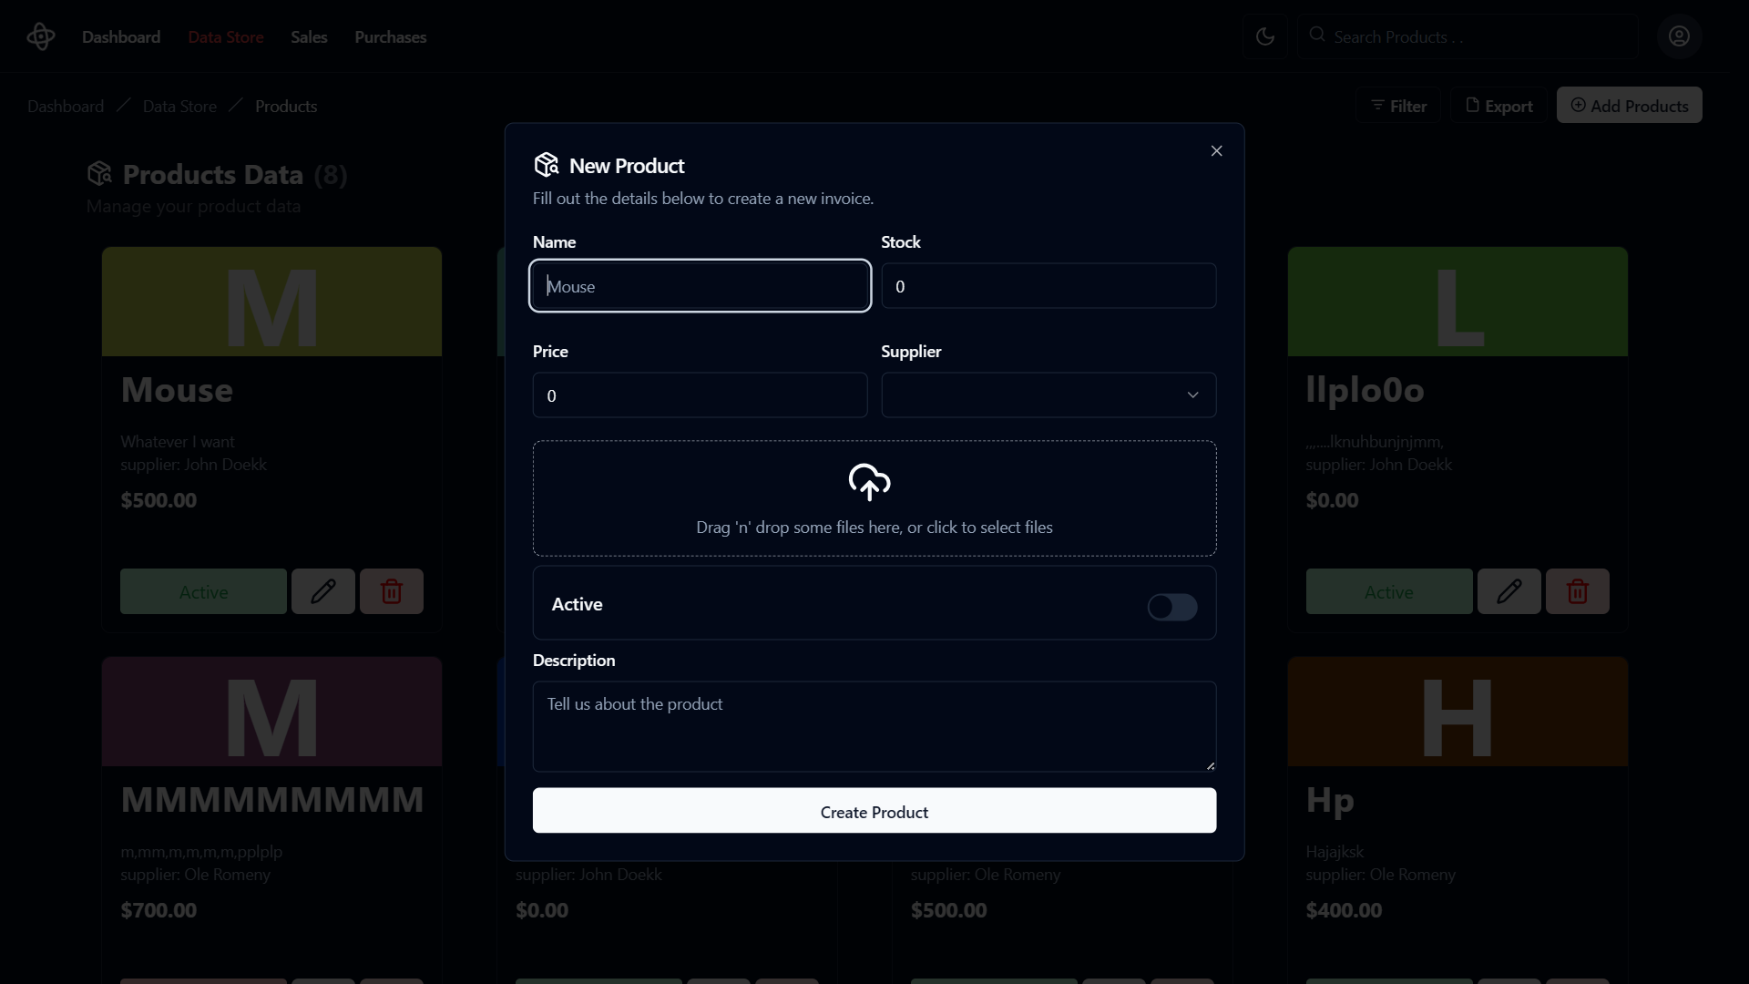The width and height of the screenshot is (1749, 984).
Task: Open the Supplier selection dropdown
Action: (1048, 395)
